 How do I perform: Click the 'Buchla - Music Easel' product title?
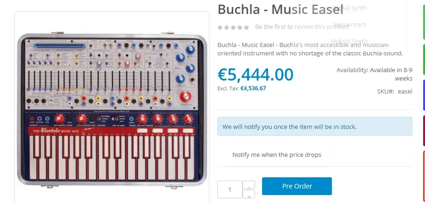(x=275, y=10)
